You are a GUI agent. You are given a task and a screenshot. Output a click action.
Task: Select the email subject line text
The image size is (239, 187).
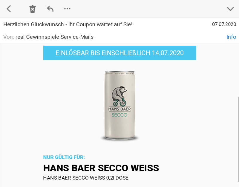[x=68, y=24]
